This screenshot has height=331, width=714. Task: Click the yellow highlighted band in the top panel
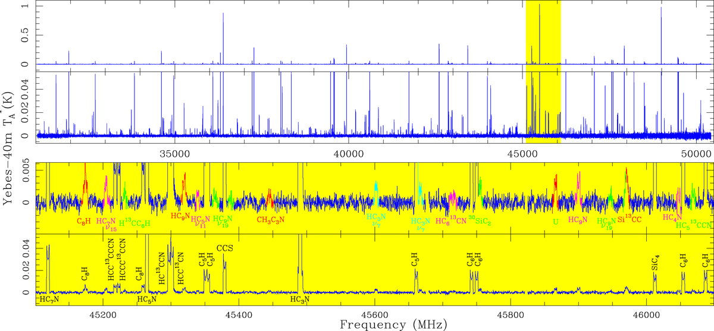(543, 36)
